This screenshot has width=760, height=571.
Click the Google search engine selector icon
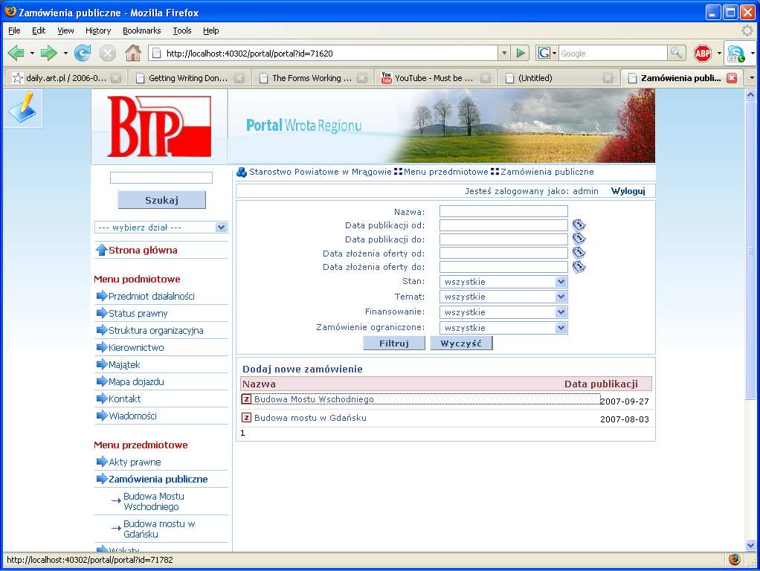(547, 53)
